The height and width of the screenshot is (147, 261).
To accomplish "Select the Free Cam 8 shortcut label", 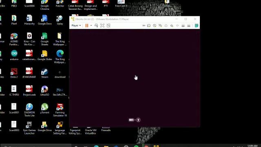I will [x=121, y=6].
